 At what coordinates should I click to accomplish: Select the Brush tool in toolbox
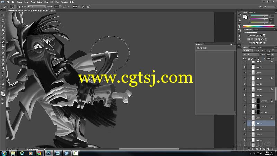point(3,42)
